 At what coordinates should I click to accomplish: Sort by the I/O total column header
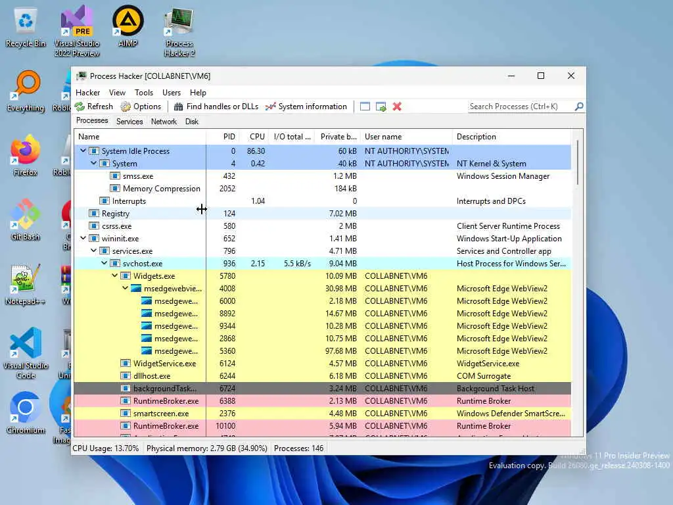click(x=292, y=137)
